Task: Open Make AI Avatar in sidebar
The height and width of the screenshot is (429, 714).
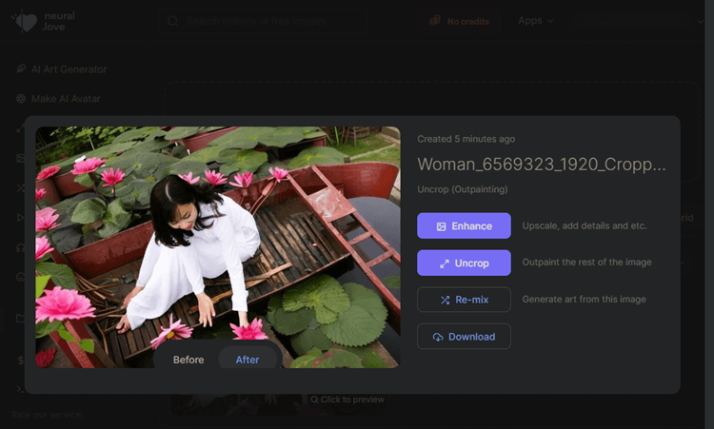Action: click(x=58, y=99)
